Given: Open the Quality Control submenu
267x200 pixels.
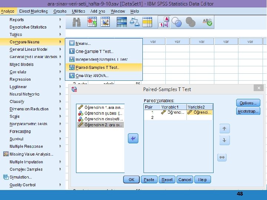Looking at the screenshot, I should (x=33, y=185).
